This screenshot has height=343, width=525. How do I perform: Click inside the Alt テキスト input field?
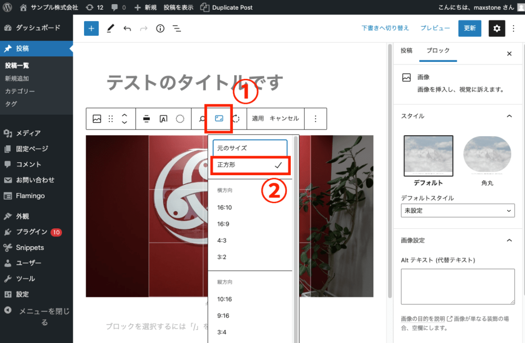(457, 286)
